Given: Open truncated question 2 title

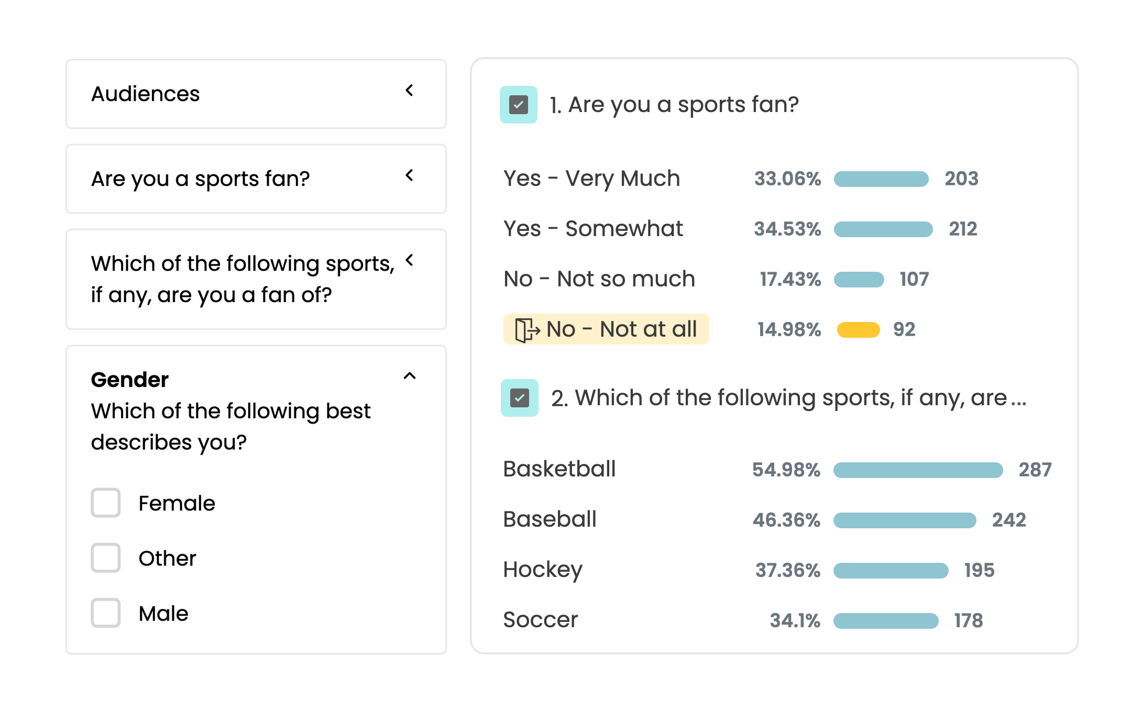Looking at the screenshot, I should click(x=788, y=398).
